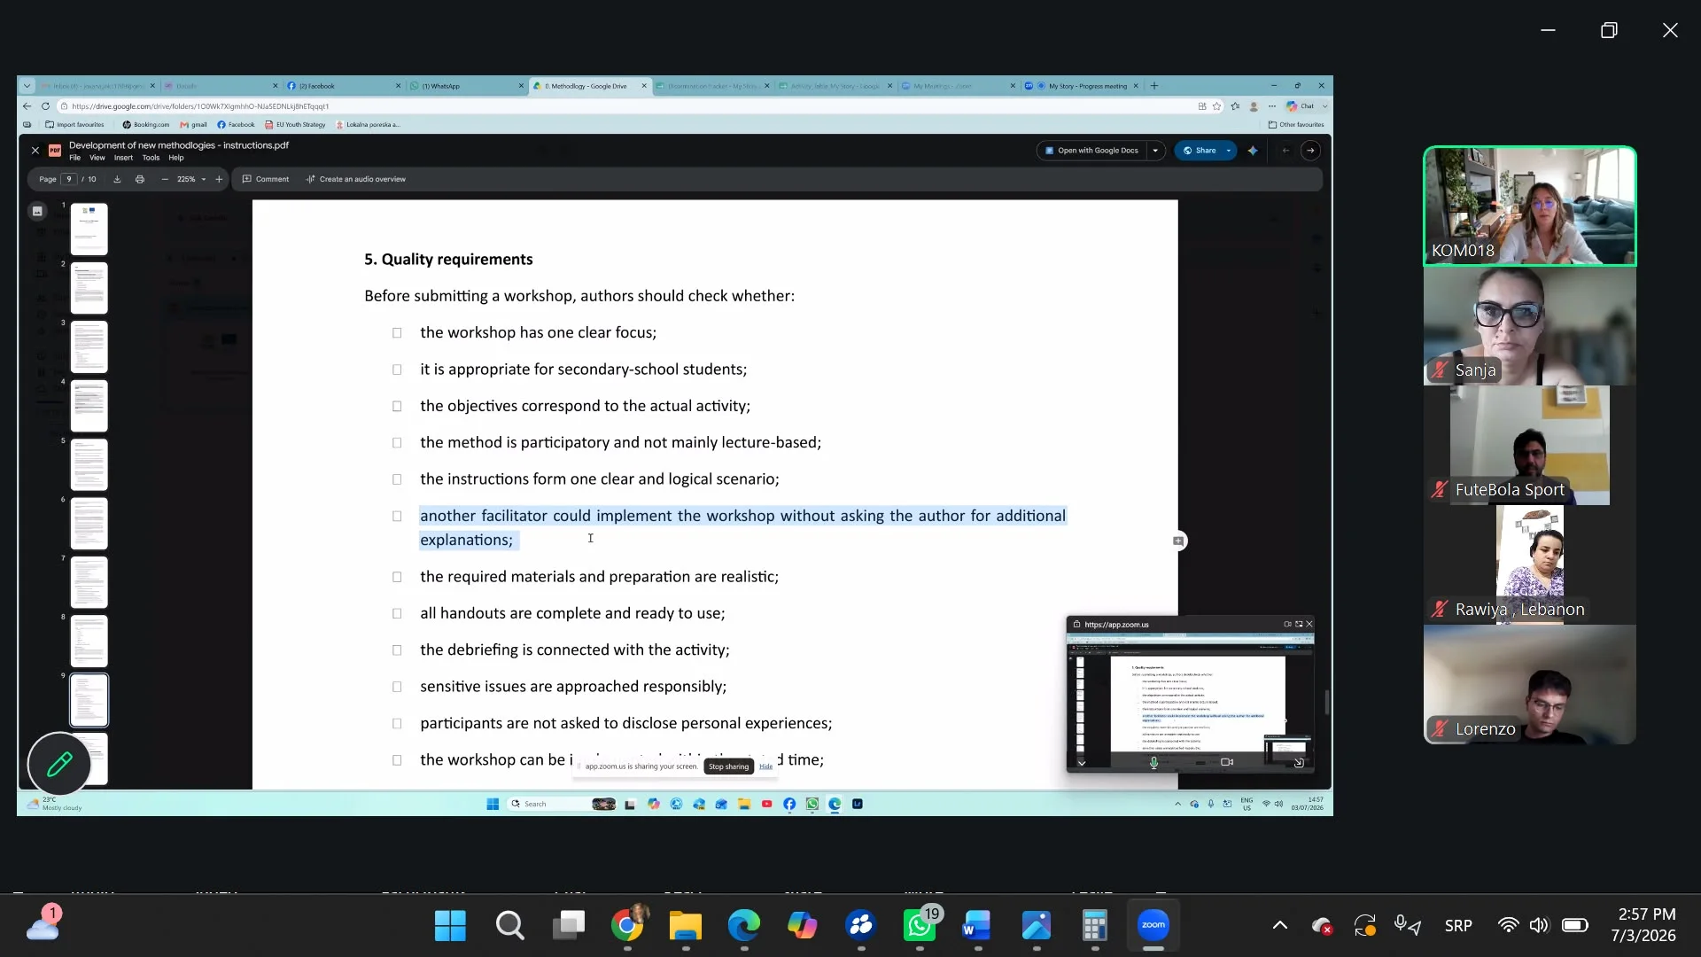Open the Share button dropdown arrow
The image size is (1701, 957).
pos(1229,151)
